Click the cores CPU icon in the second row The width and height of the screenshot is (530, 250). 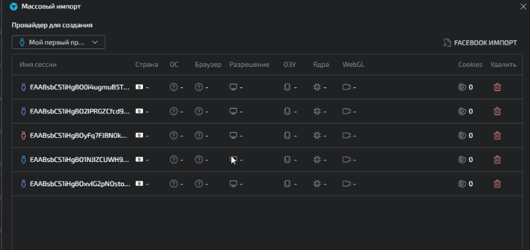(317, 111)
